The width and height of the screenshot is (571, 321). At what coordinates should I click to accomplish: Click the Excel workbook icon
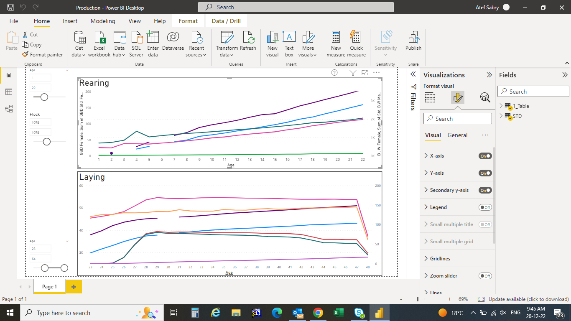(x=99, y=43)
